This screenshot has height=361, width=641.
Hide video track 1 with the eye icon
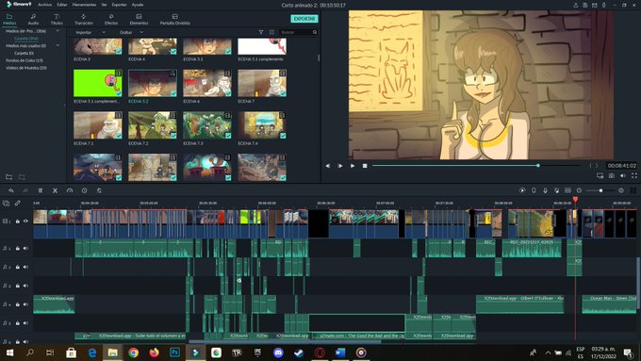pos(25,222)
